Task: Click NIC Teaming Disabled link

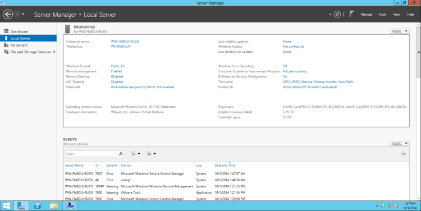Action: point(117,82)
